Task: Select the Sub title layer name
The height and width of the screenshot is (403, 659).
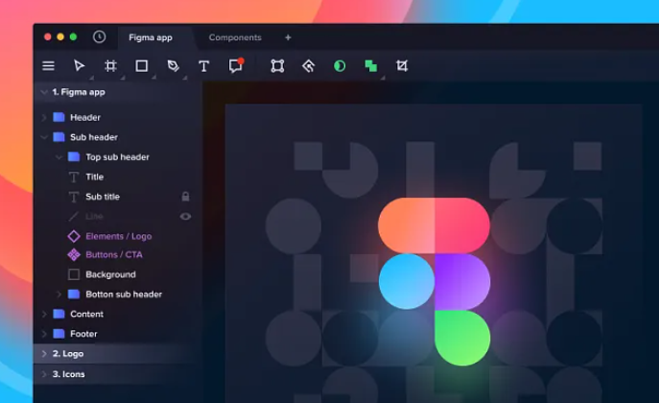Action: coord(103,197)
